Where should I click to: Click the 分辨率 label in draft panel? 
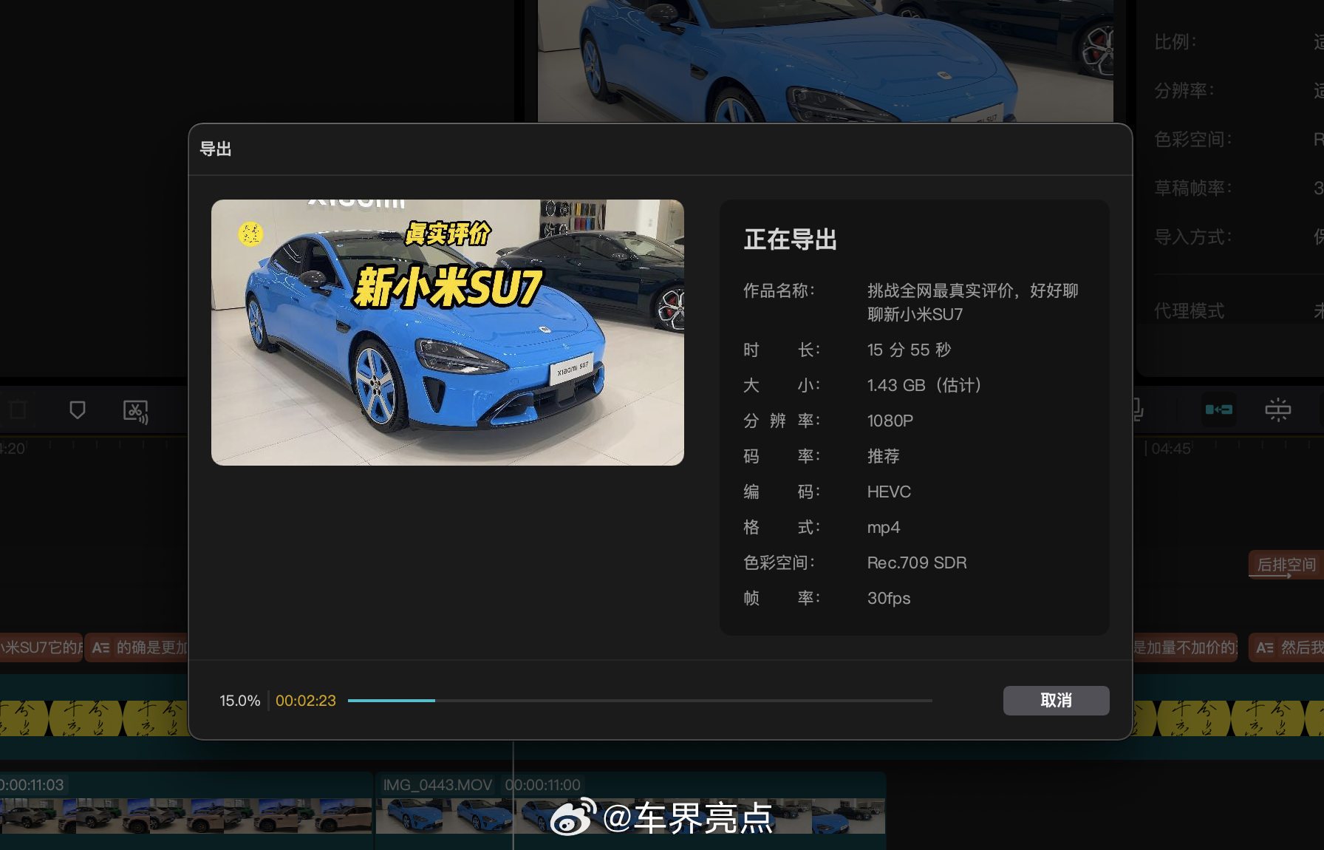[1184, 91]
